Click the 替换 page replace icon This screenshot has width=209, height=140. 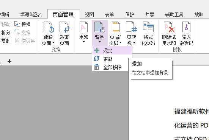17,24
